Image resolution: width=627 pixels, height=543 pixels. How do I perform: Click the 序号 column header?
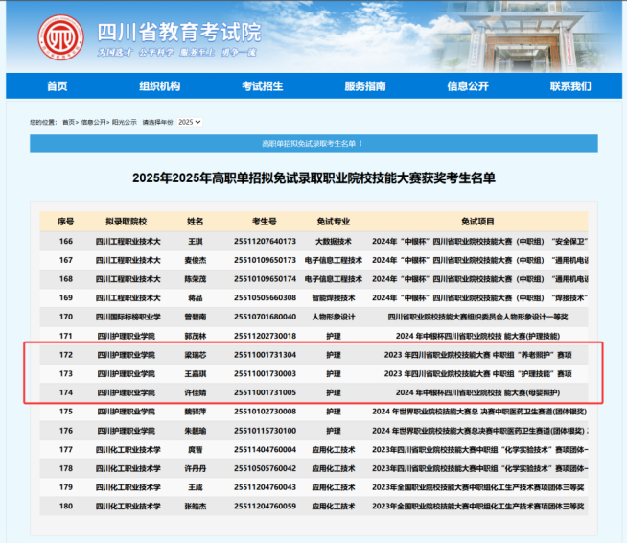[x=65, y=222]
